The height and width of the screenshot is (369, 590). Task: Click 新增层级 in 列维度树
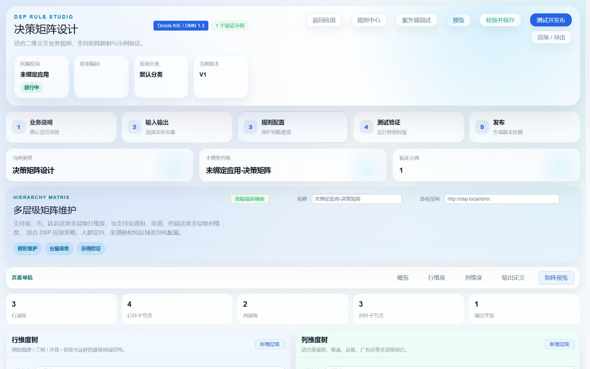coord(559,344)
